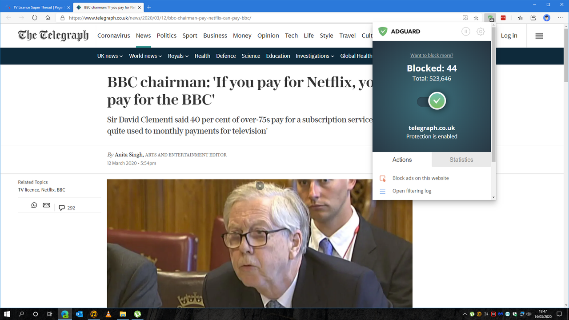Open Edge Settings and more ellipsis menu
Image resolution: width=569 pixels, height=320 pixels.
point(560,18)
